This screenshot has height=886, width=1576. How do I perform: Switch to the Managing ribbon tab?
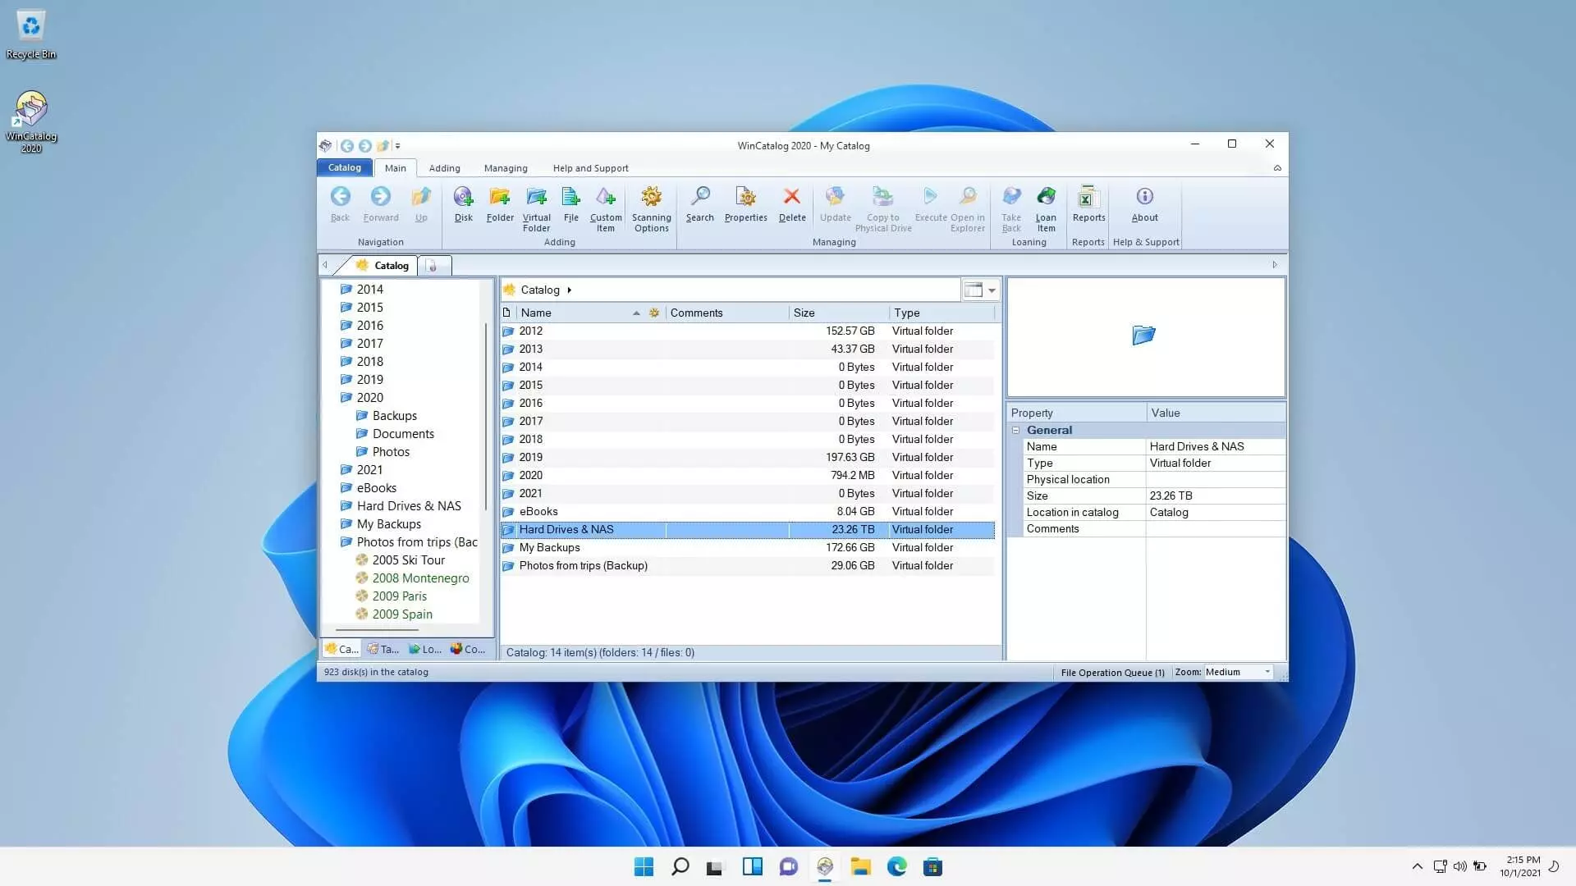click(506, 167)
